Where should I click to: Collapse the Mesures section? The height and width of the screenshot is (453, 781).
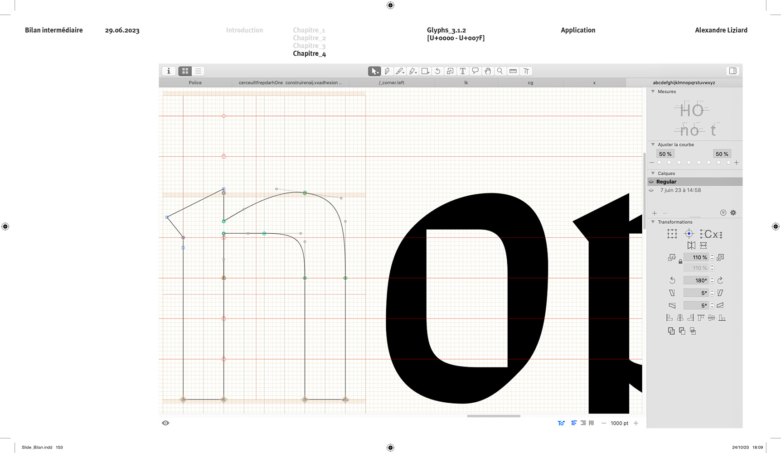click(653, 92)
